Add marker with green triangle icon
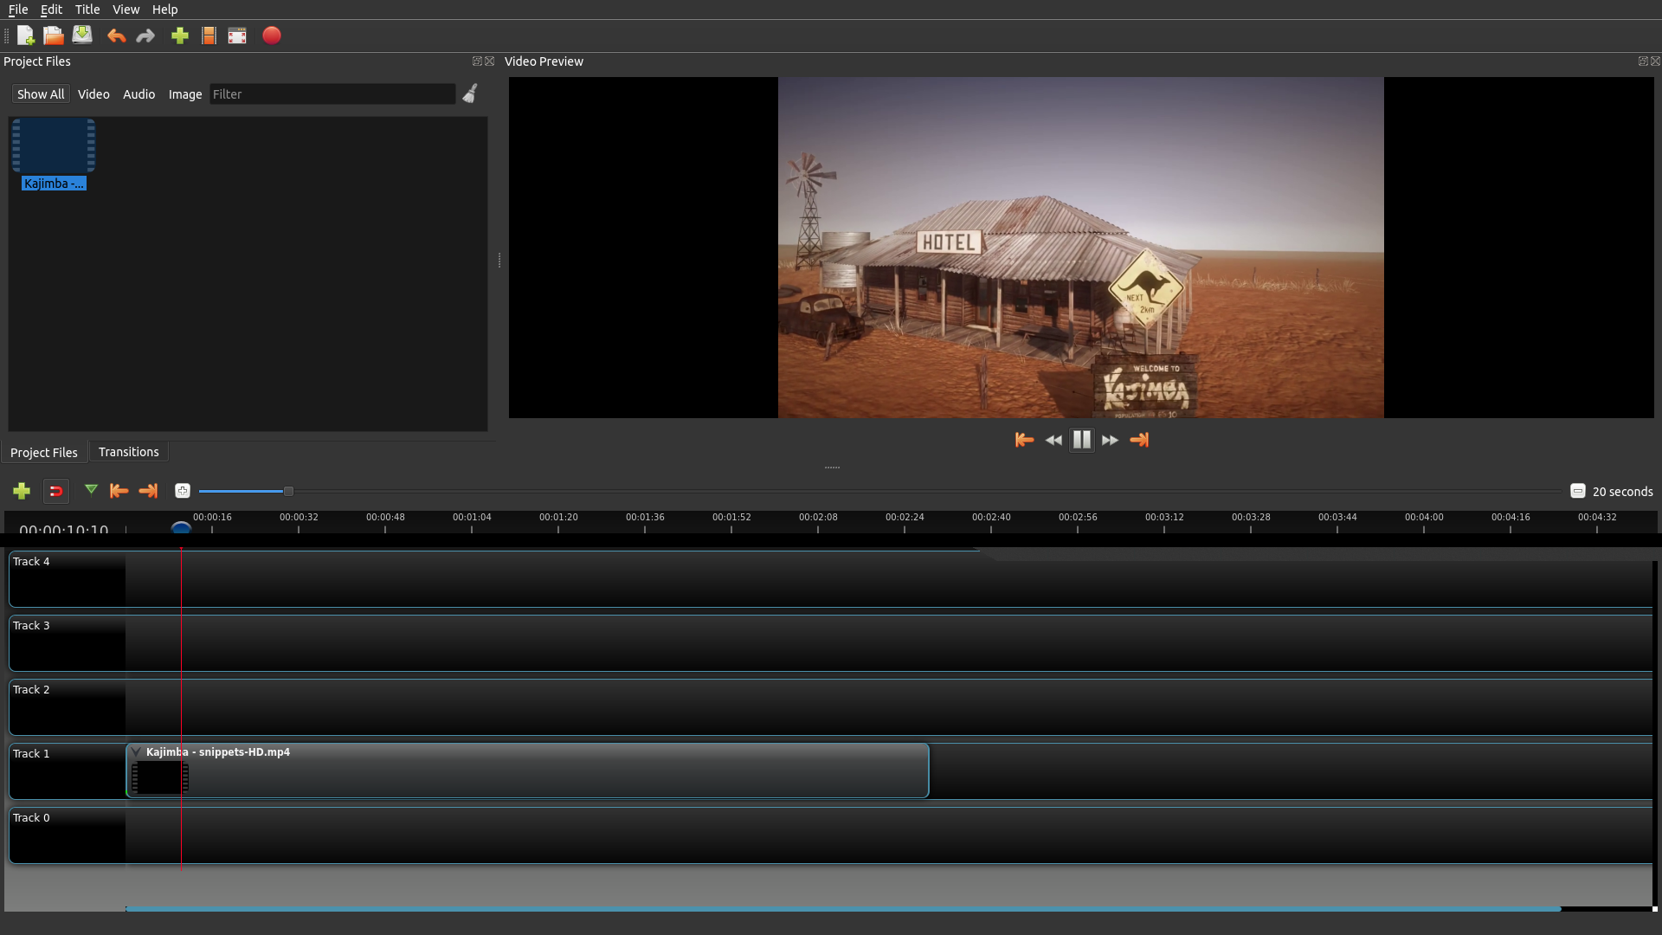The height and width of the screenshot is (935, 1662). click(x=91, y=491)
